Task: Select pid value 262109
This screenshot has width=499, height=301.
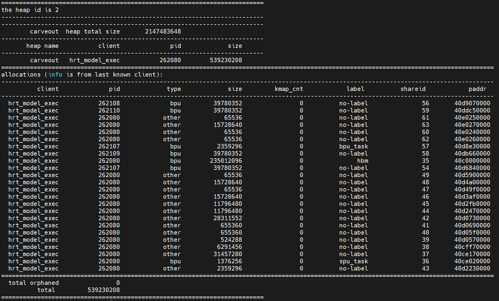Action: click(109, 153)
